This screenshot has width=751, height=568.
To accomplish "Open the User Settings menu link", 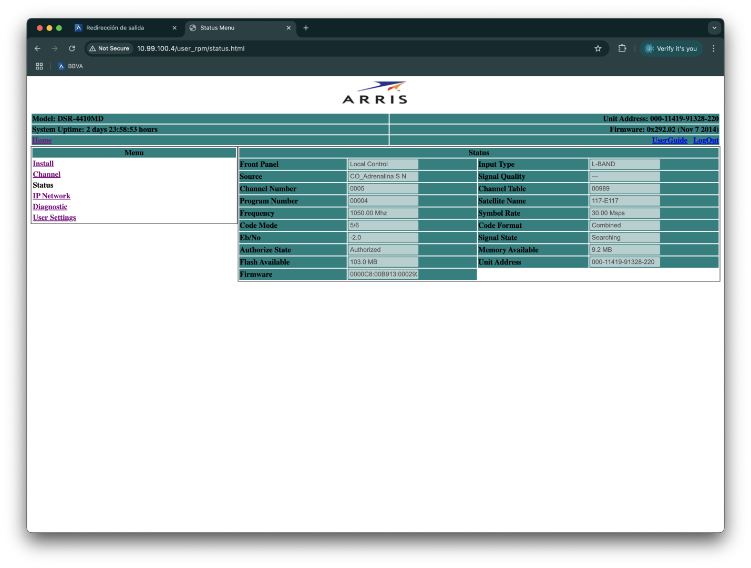I will point(54,218).
